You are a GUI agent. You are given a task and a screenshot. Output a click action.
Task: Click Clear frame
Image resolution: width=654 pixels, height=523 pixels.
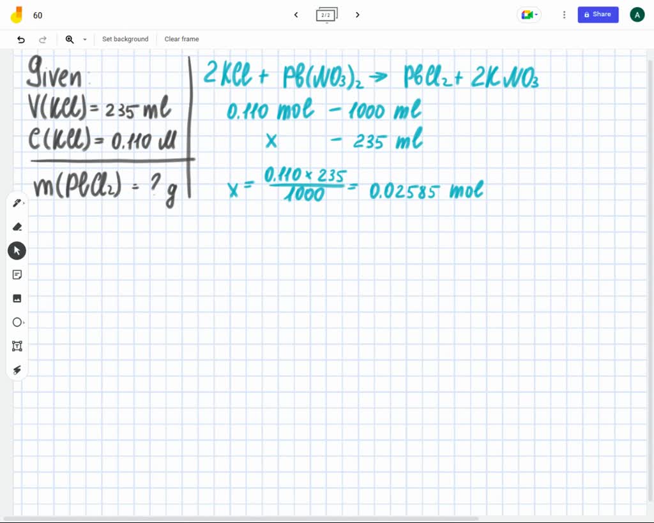point(181,39)
